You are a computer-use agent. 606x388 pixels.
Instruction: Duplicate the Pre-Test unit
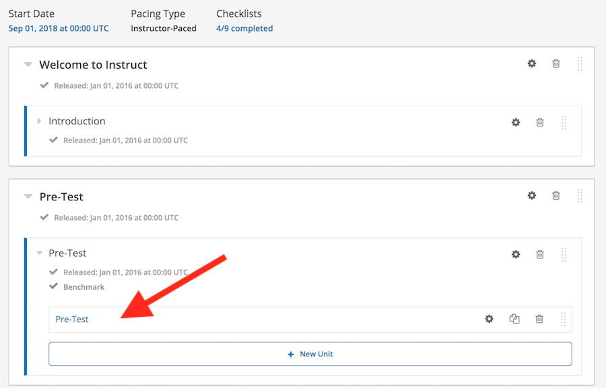coord(514,319)
